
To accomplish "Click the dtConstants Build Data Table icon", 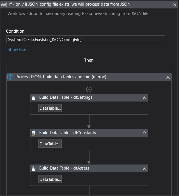I will 35,133.
